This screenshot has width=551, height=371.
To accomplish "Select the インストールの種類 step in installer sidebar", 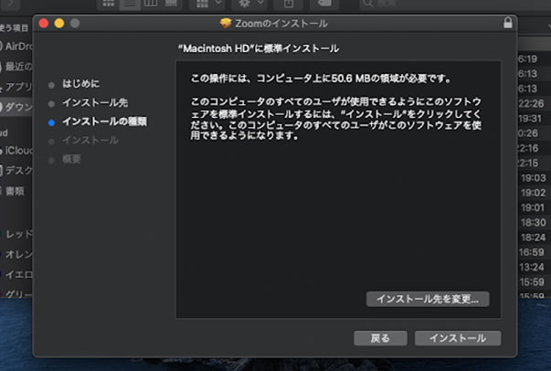I will pos(104,122).
